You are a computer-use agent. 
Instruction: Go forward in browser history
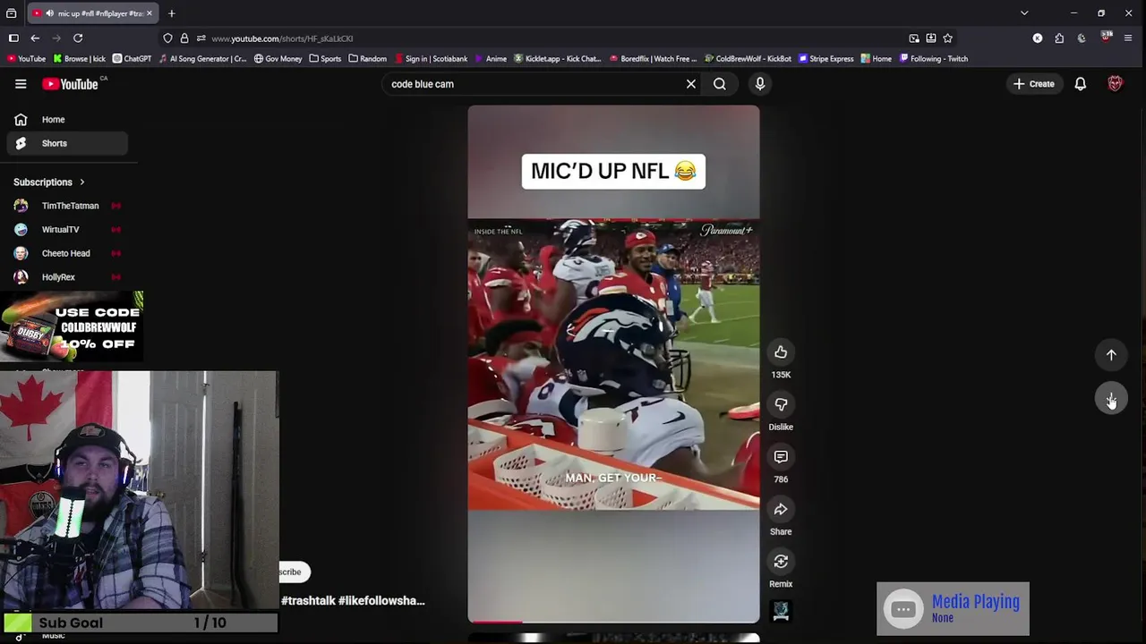[x=56, y=38]
